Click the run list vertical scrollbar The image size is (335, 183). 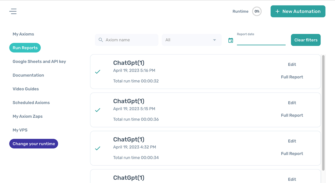(x=323, y=111)
